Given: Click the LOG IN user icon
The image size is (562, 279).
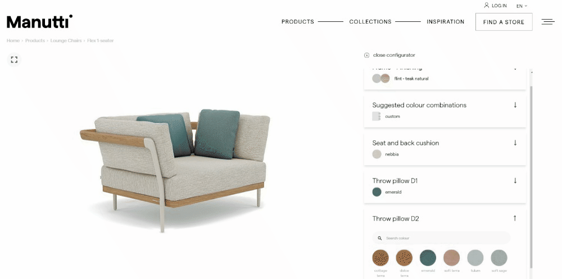Looking at the screenshot, I should (x=486, y=6).
